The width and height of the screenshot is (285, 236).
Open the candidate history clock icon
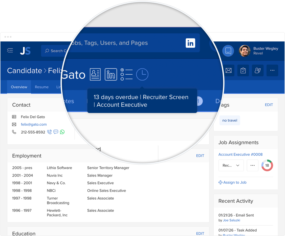[142, 74]
